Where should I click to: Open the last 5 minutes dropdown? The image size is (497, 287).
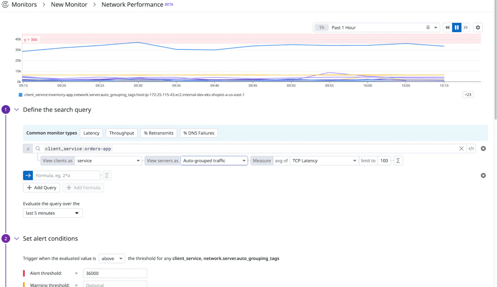52,213
